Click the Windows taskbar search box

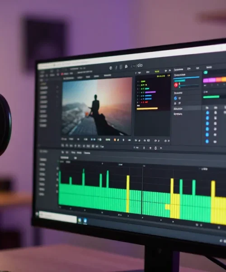57,216
